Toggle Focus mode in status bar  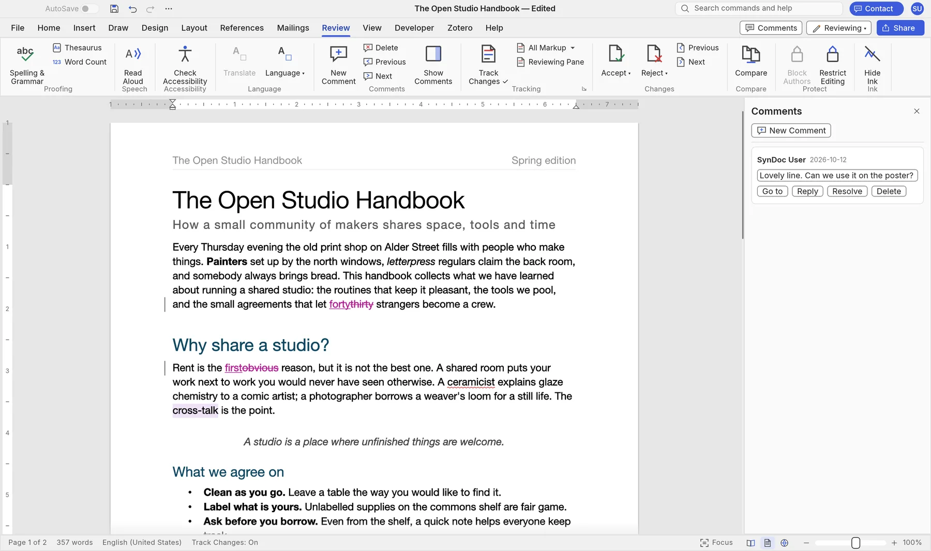coord(716,543)
